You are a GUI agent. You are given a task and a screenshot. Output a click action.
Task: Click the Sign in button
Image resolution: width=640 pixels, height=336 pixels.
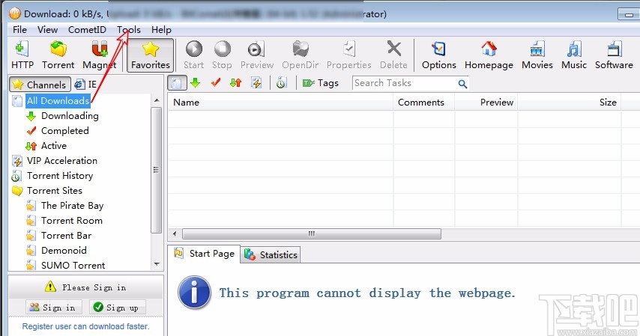click(x=53, y=308)
